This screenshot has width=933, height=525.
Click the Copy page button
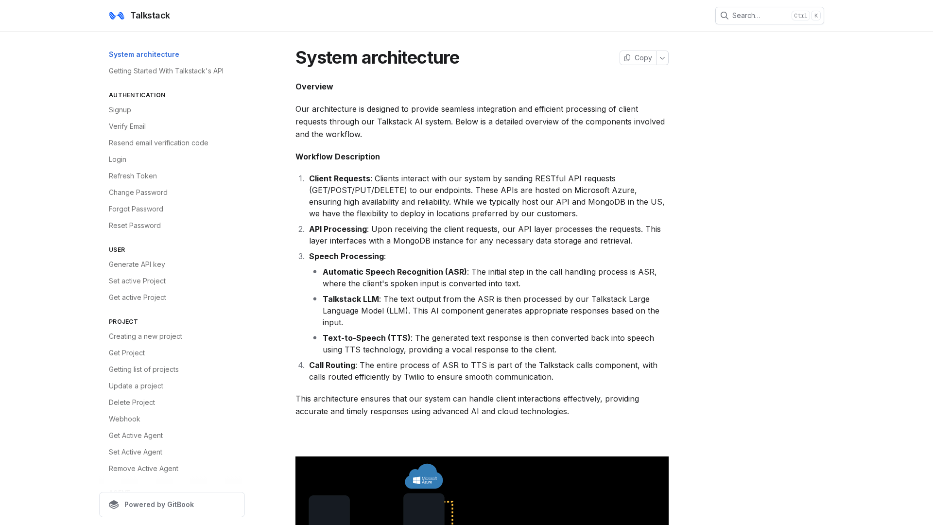[x=638, y=58]
